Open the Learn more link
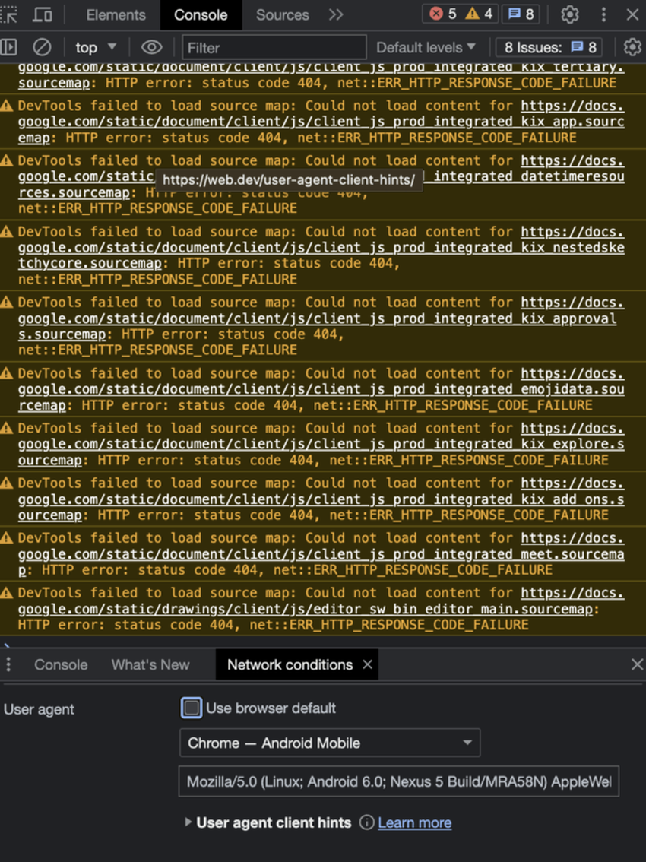The height and width of the screenshot is (862, 646). pos(414,822)
